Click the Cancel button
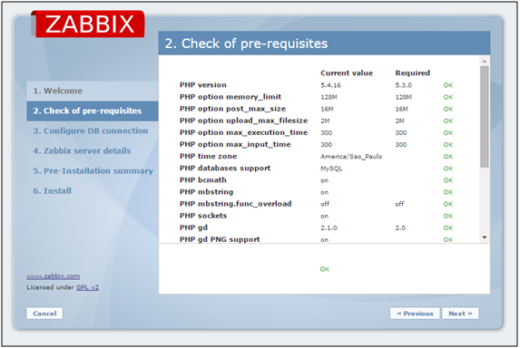The height and width of the screenshot is (348, 520). click(x=44, y=314)
